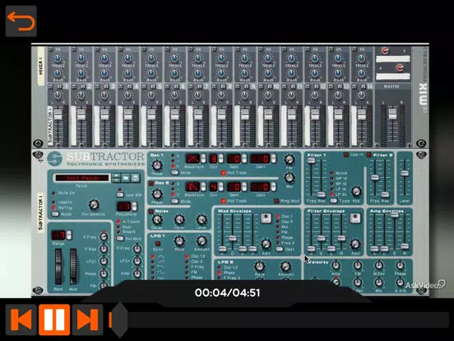454x341 pixels.
Task: Step through patches with the patch up/down arrows
Action: click(116, 177)
